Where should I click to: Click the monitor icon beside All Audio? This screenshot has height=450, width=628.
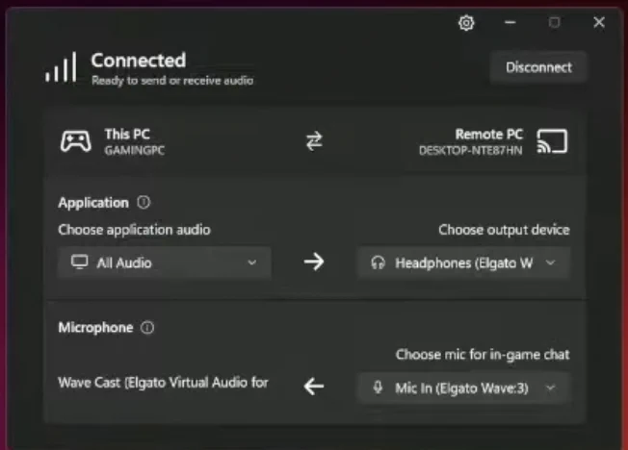pos(79,262)
